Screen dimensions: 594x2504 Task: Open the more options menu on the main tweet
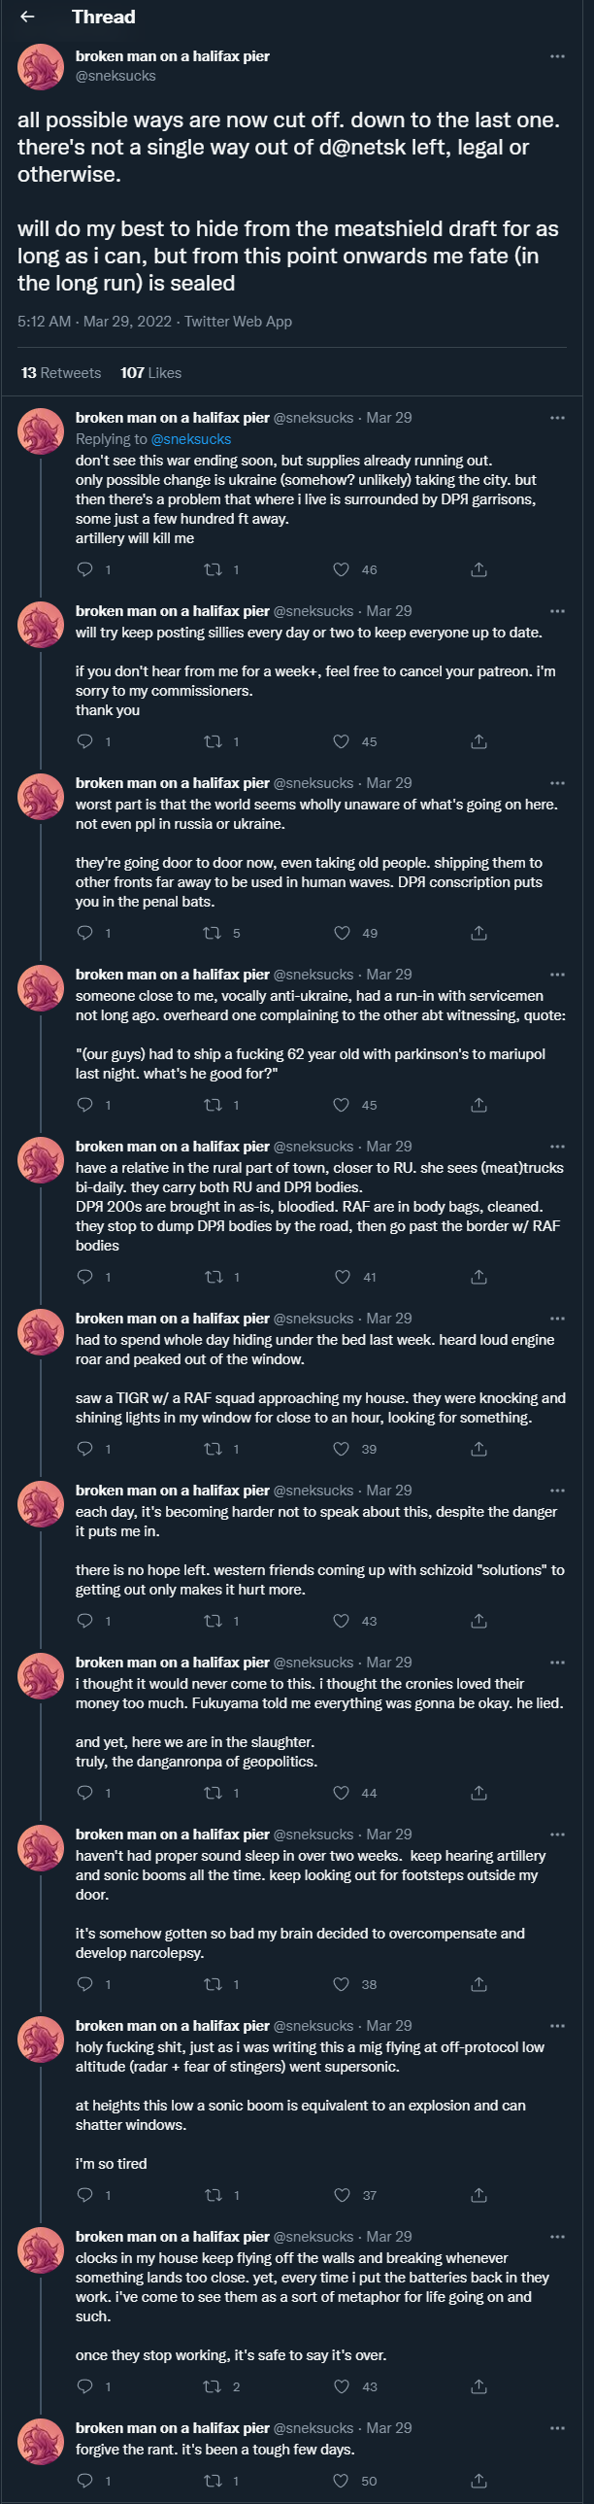557,56
